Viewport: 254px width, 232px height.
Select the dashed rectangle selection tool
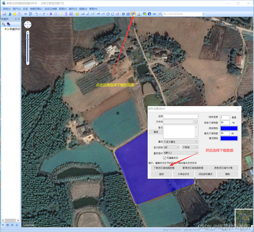[56, 14]
